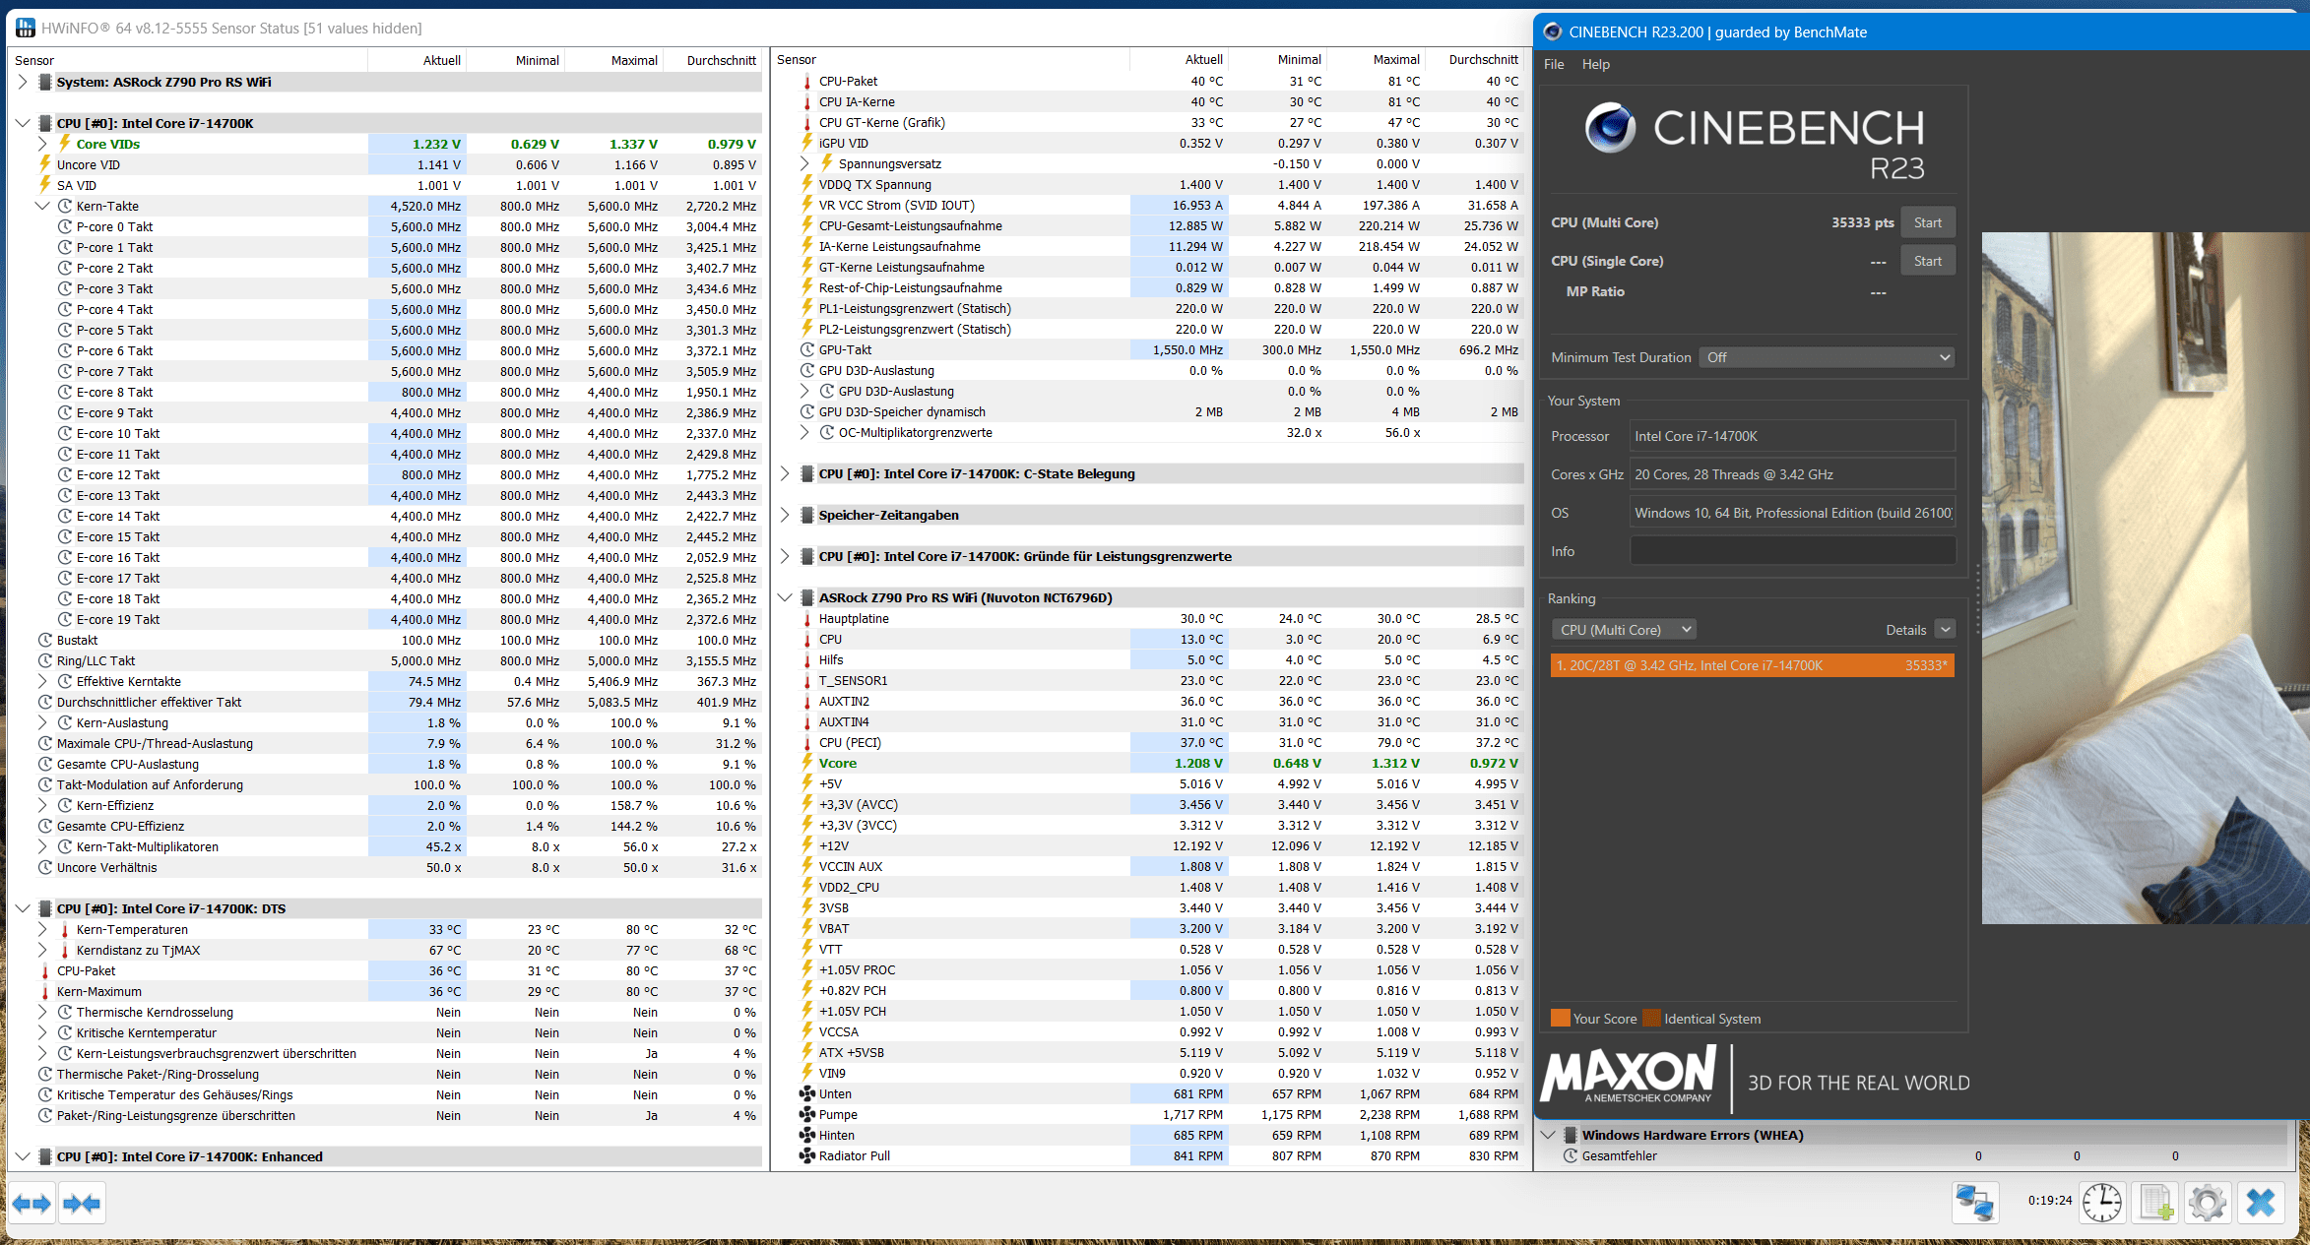Open the File menu in Cinebench
Viewport: 2310px width, 1245px height.
pos(1554,64)
